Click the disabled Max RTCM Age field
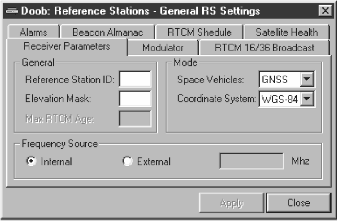337x221 pixels. click(x=135, y=119)
